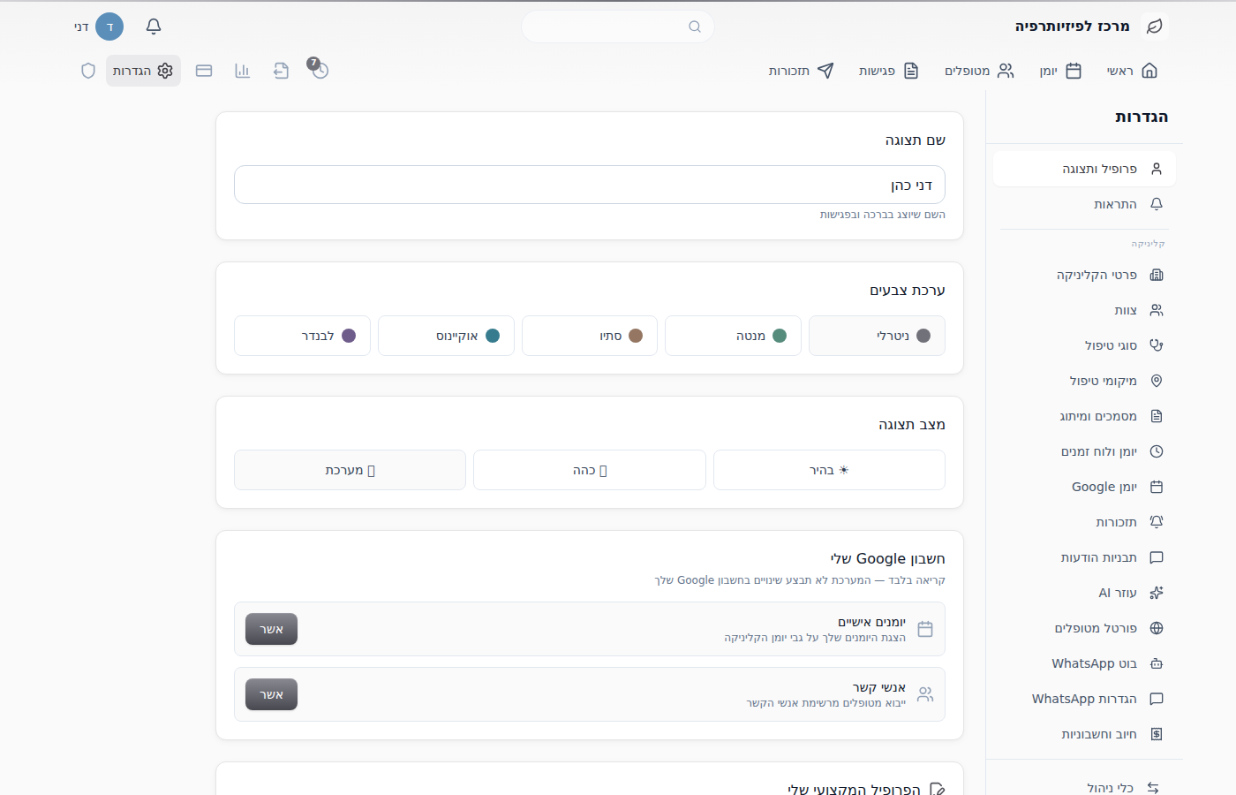Select the בהיר light display mode
Viewport: 1236px width, 795px height.
click(x=829, y=470)
